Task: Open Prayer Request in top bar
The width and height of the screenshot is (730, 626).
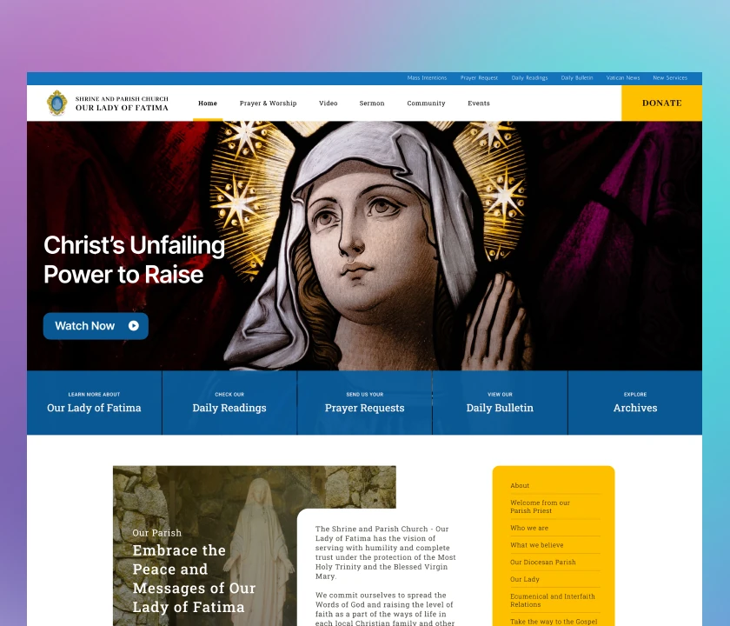Action: (479, 77)
